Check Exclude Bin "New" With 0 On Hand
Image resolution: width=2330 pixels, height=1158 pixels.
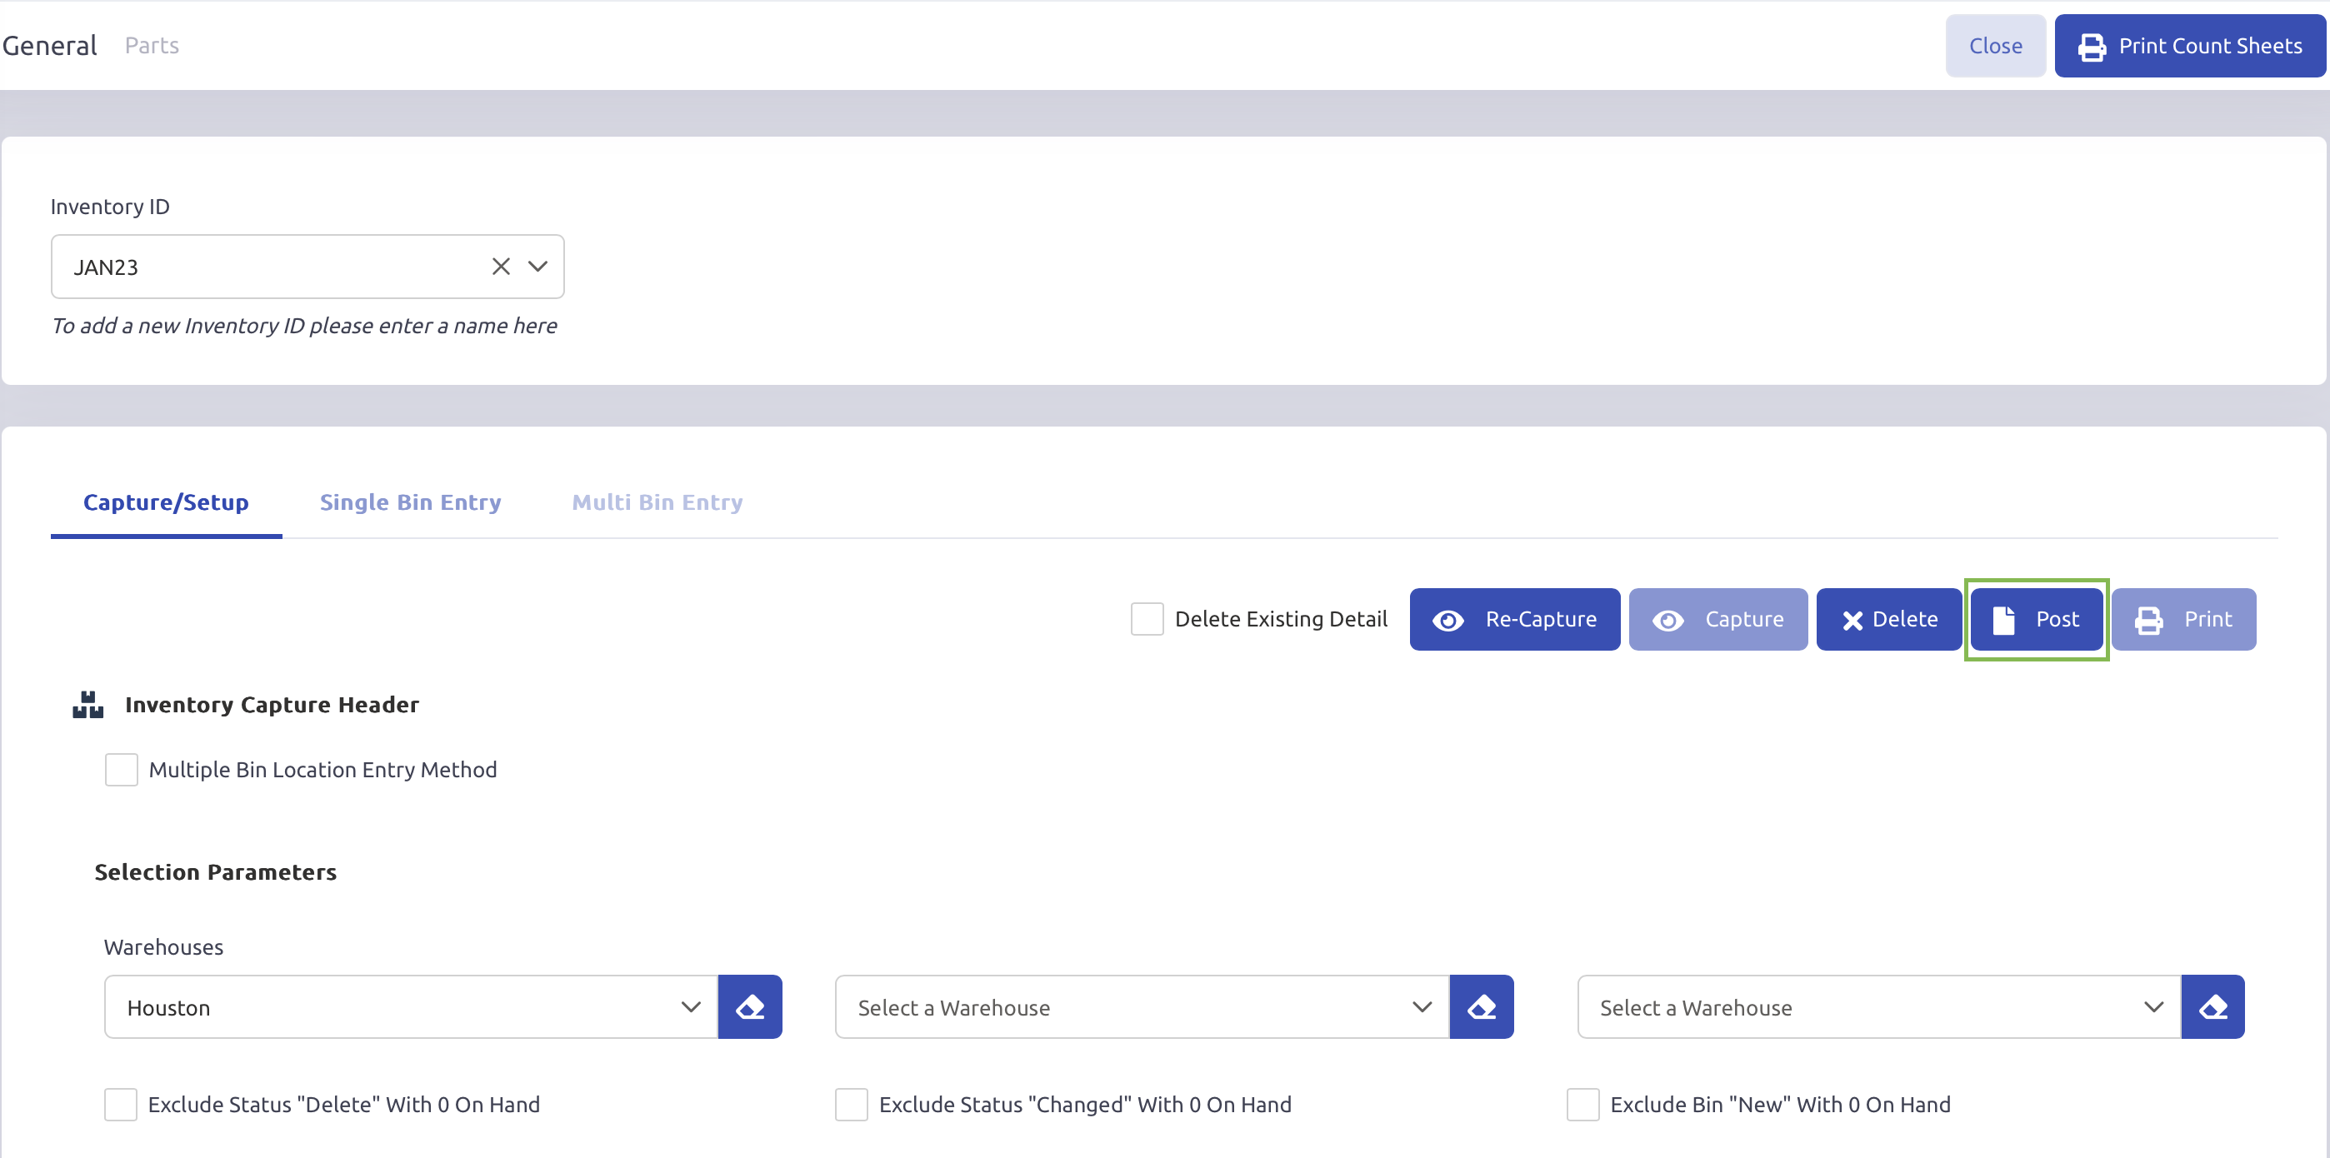1582,1104
